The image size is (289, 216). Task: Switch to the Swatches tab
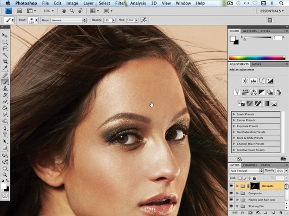coord(250,31)
